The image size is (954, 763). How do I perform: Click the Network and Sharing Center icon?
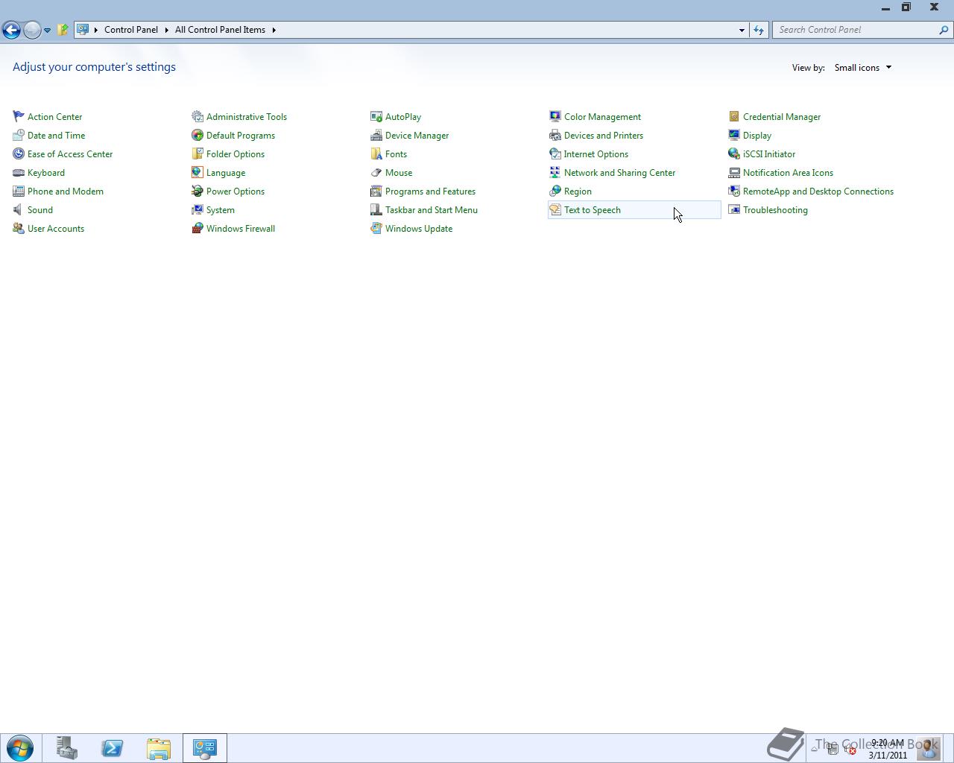[555, 172]
